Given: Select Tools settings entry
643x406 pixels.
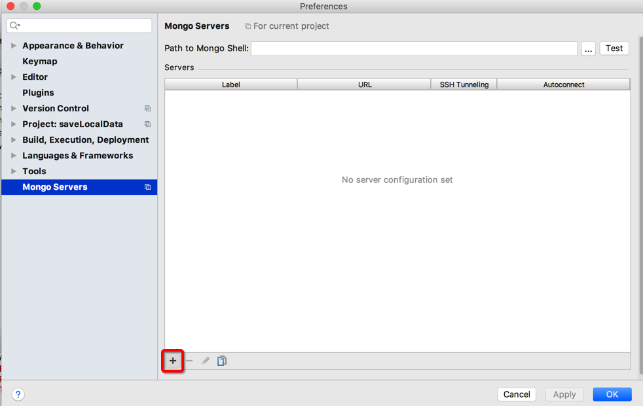Looking at the screenshot, I should (x=34, y=172).
